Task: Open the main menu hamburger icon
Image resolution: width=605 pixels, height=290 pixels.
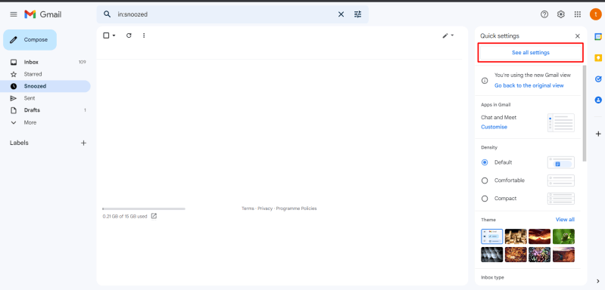Action: pyautogui.click(x=14, y=14)
